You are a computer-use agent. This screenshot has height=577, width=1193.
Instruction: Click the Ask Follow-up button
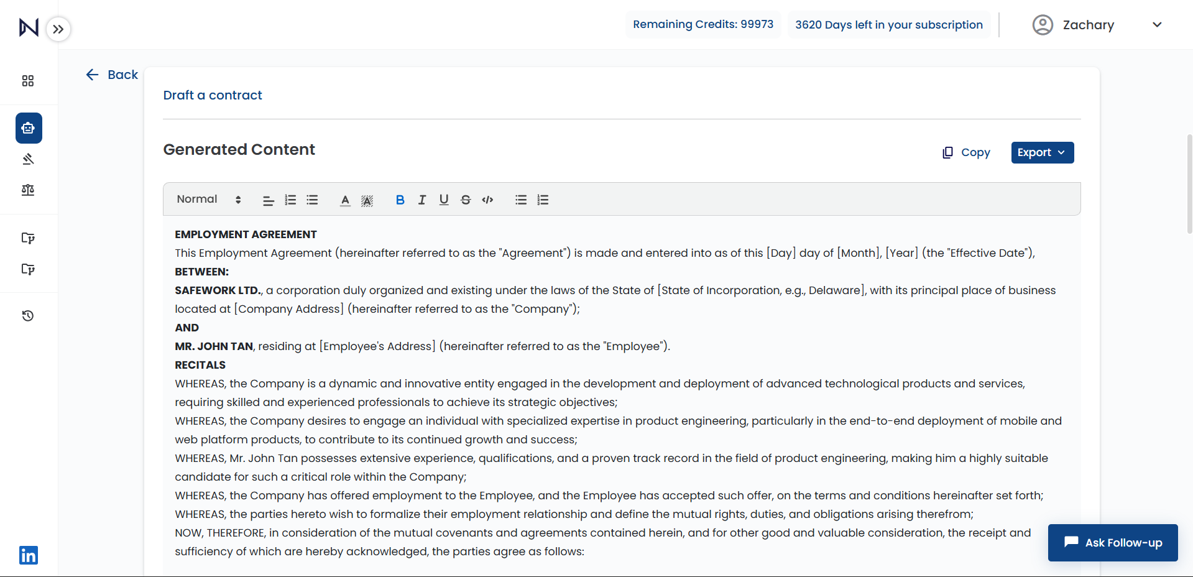point(1113,543)
